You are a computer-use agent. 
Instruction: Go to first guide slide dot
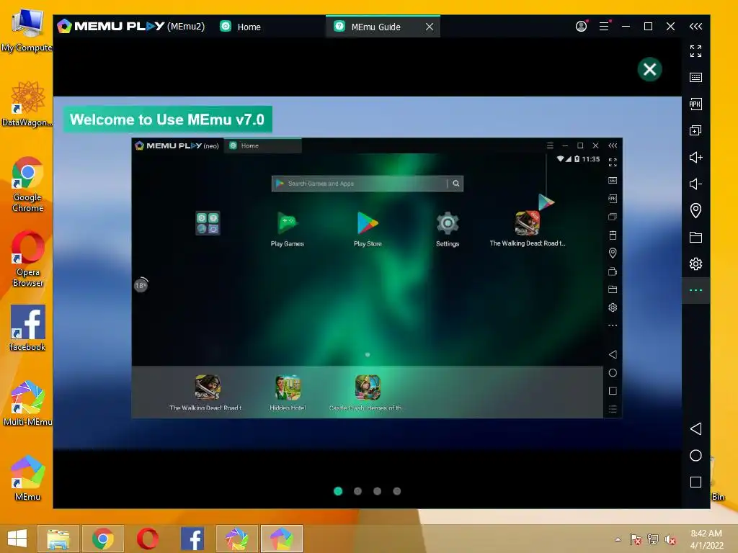(x=338, y=491)
